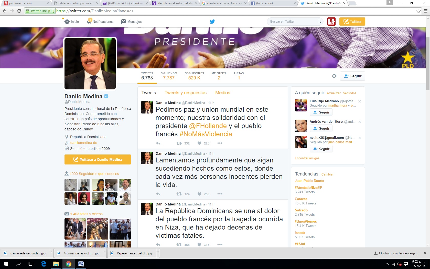This screenshot has width=430, height=269.
Task: Bookmark page with the star icon
Action: pyautogui.click(x=418, y=11)
